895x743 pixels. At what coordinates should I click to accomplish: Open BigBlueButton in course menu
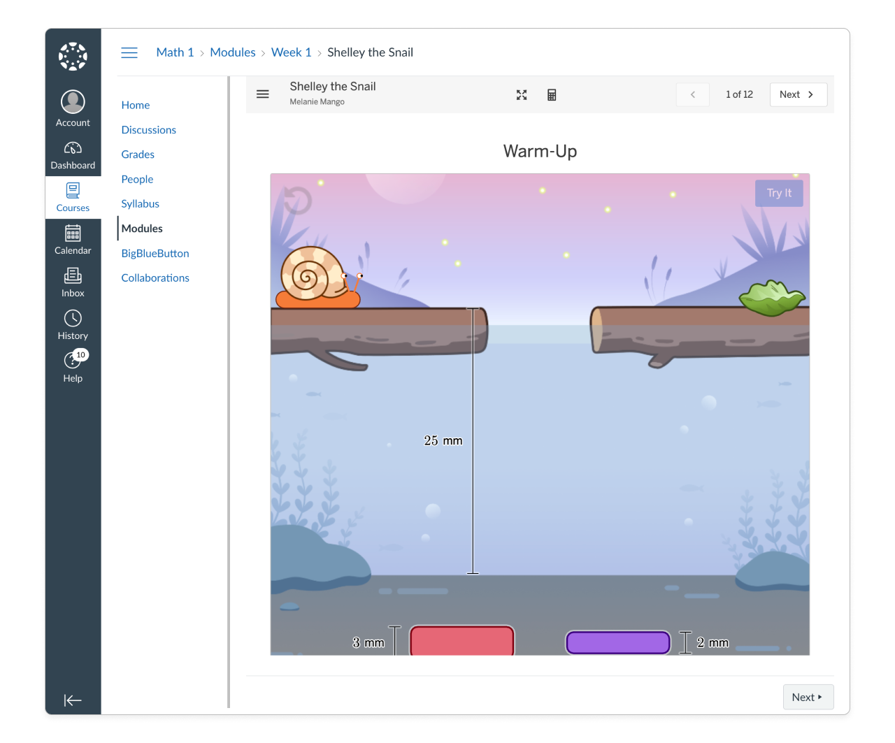(x=155, y=253)
